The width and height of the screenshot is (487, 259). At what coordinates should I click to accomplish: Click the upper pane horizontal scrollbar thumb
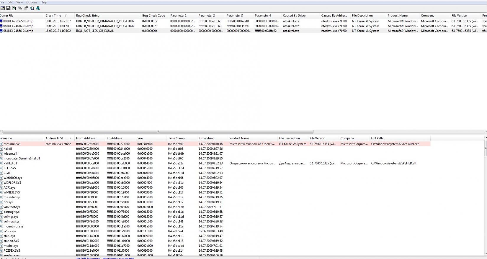tap(158, 132)
